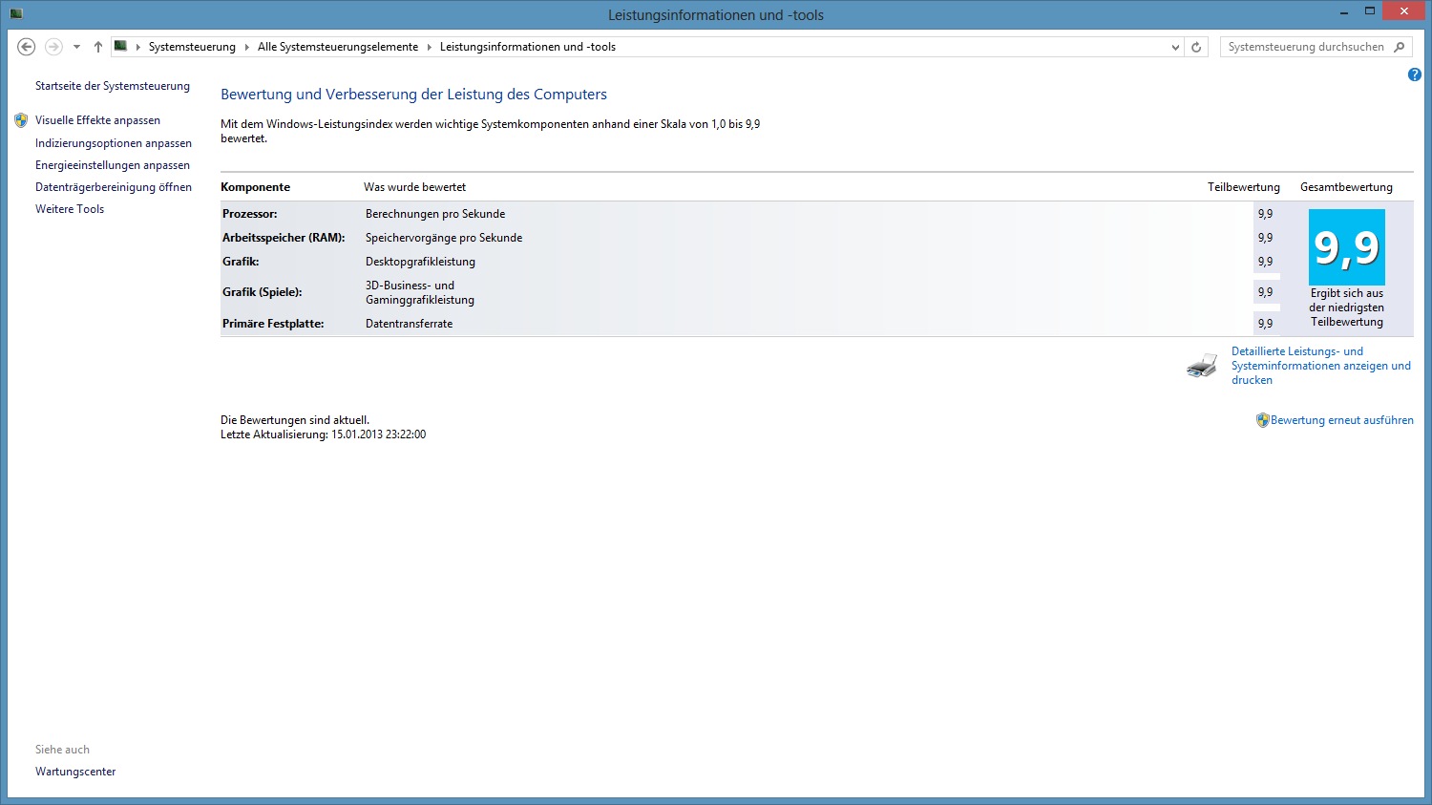The image size is (1432, 805).
Task: Click the Forward navigation arrow
Action: [x=53, y=47]
